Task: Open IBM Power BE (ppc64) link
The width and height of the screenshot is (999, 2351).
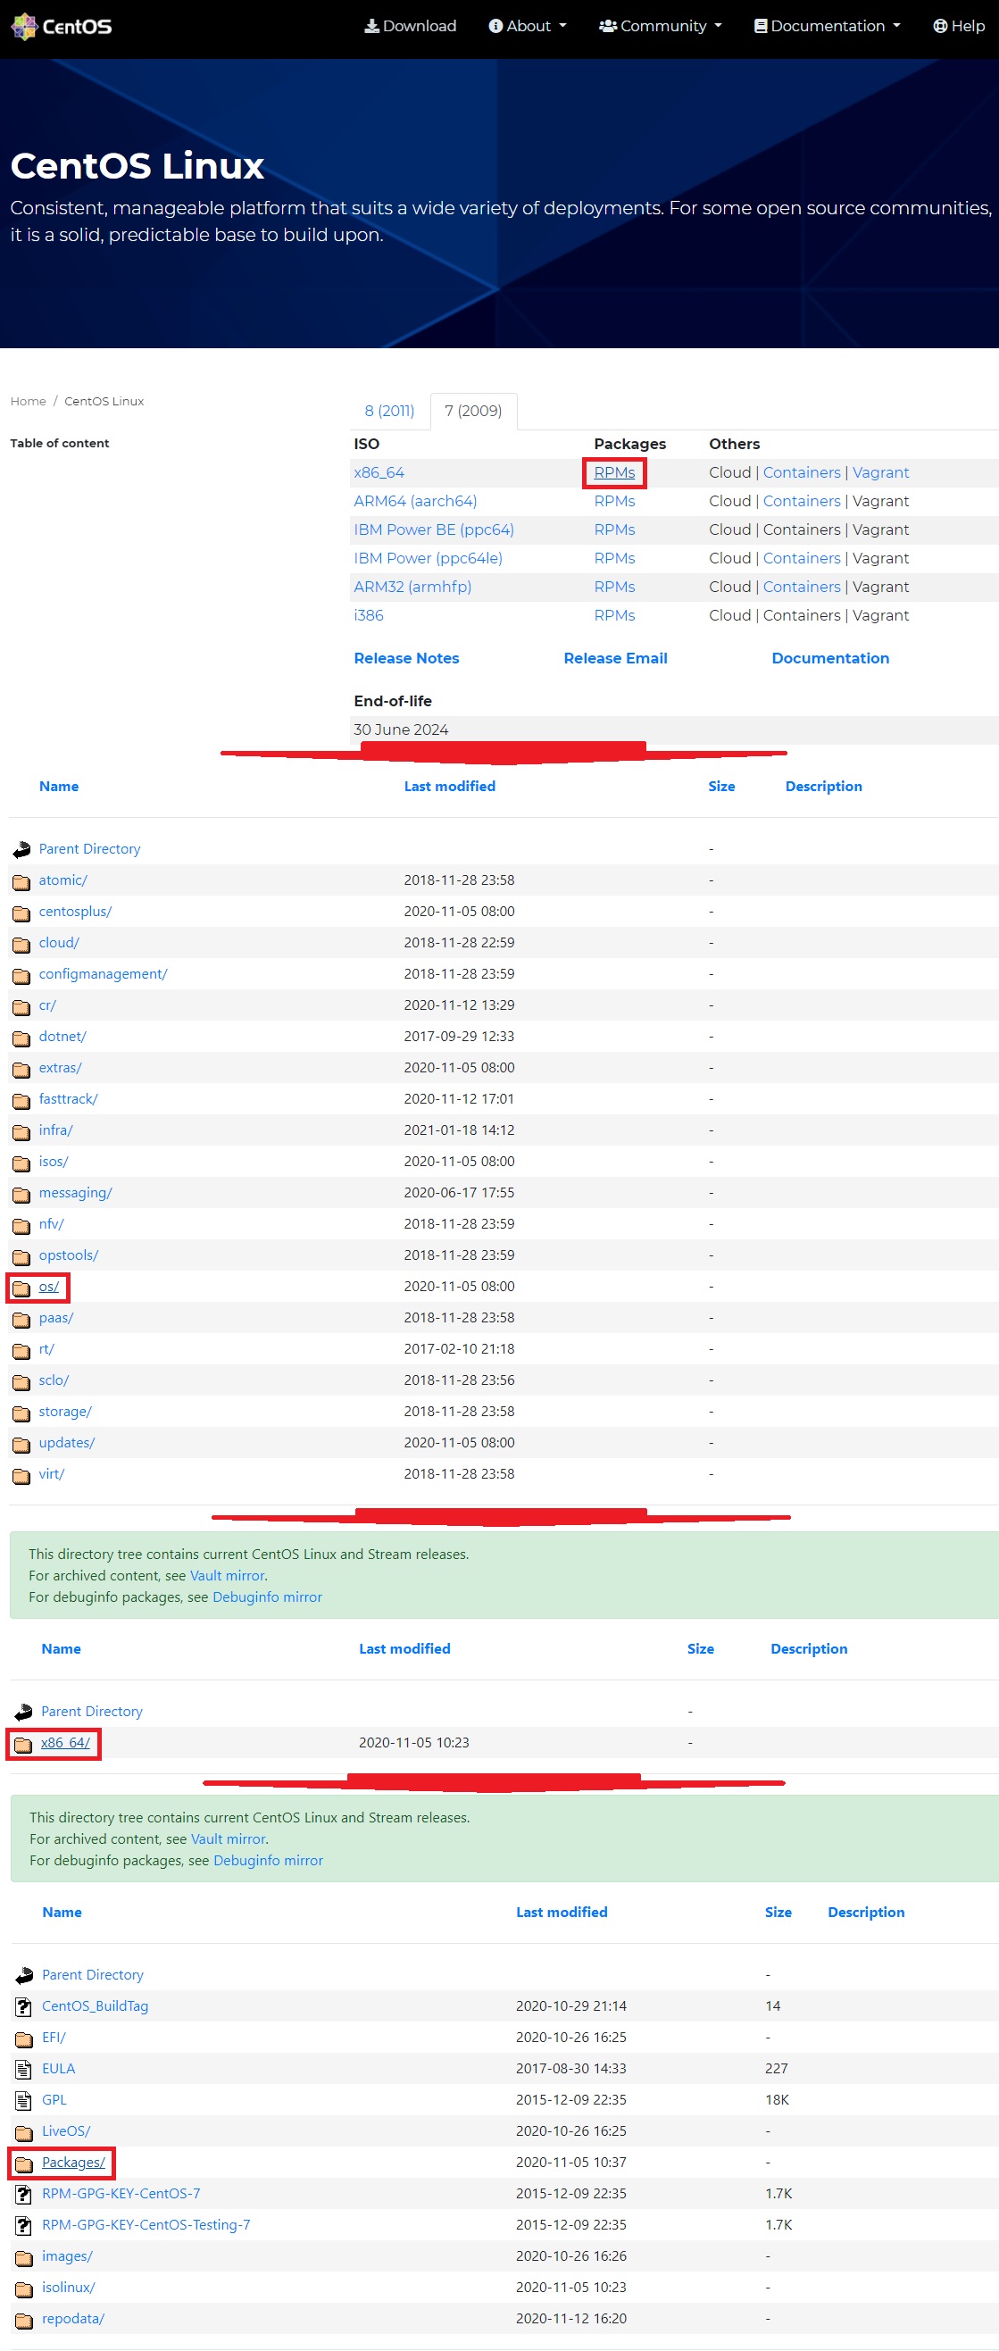Action: click(434, 529)
